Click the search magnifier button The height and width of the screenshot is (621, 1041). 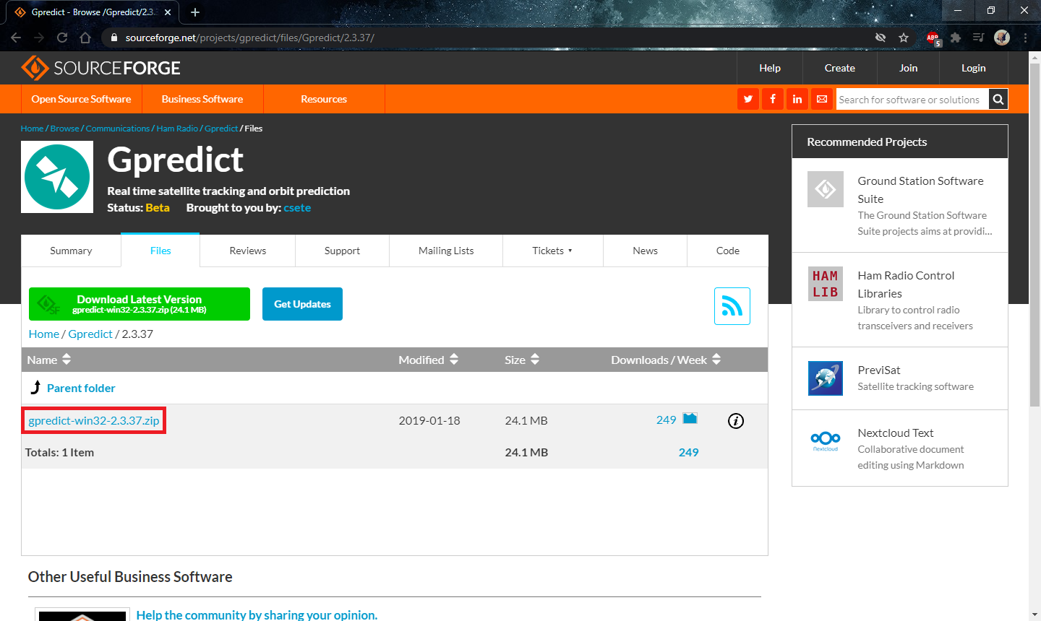point(998,99)
